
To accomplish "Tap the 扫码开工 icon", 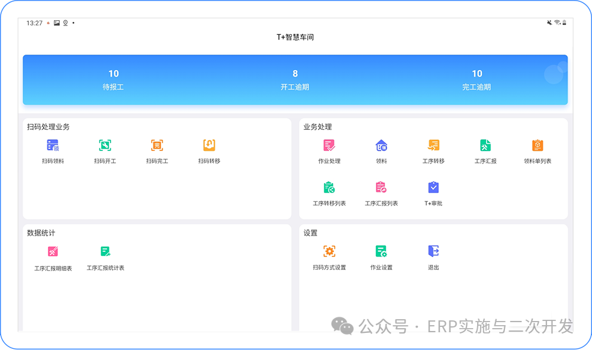I will [x=105, y=146].
